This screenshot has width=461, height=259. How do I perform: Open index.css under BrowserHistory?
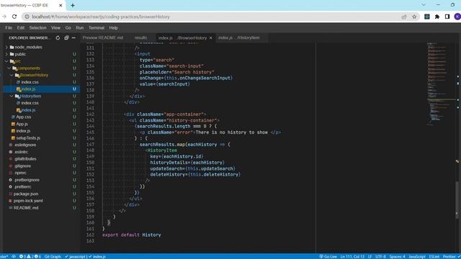click(30, 82)
